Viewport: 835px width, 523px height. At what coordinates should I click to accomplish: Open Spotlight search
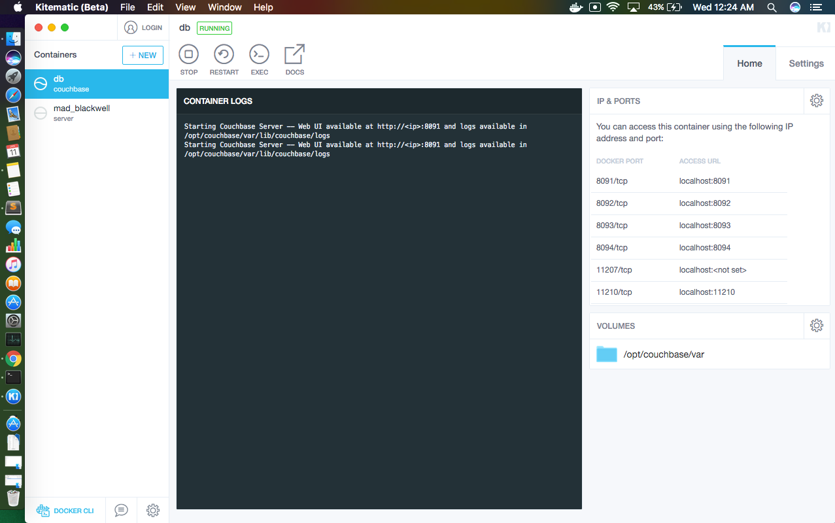tap(772, 7)
